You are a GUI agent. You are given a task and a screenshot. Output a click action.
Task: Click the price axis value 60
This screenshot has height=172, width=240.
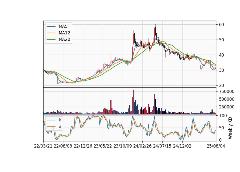pyautogui.click(x=221, y=25)
